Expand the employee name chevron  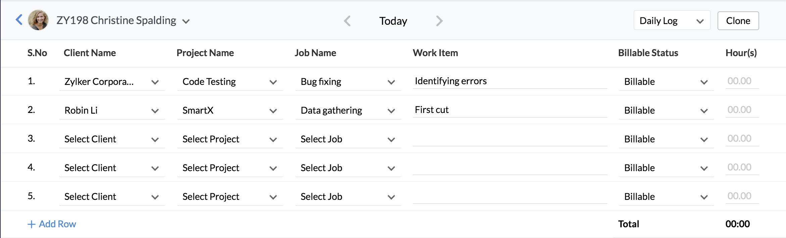186,21
